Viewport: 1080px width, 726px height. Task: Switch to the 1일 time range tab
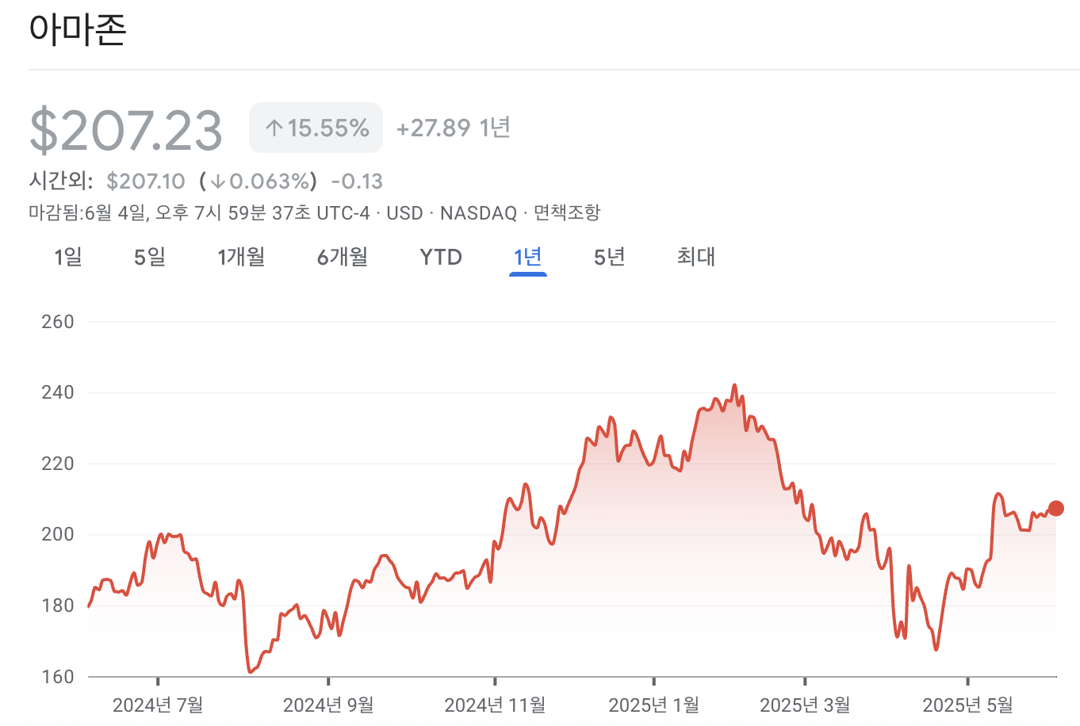click(x=67, y=257)
